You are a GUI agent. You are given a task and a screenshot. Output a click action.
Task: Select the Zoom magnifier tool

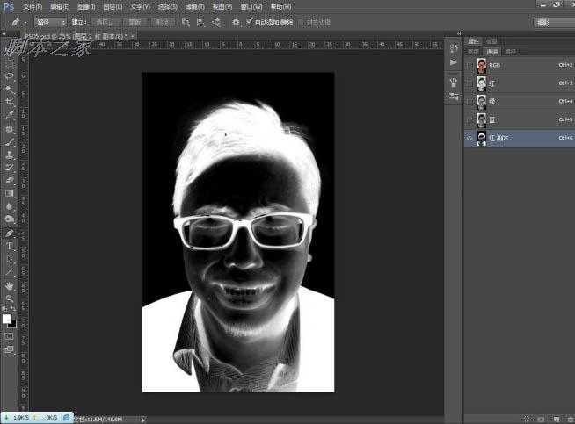(x=10, y=298)
